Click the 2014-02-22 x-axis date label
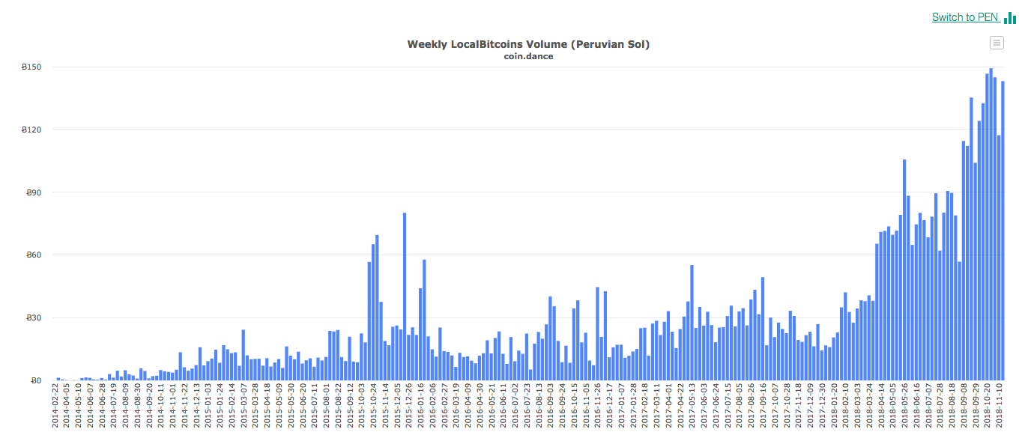Screen dimensions: 1025x447 point(55,407)
